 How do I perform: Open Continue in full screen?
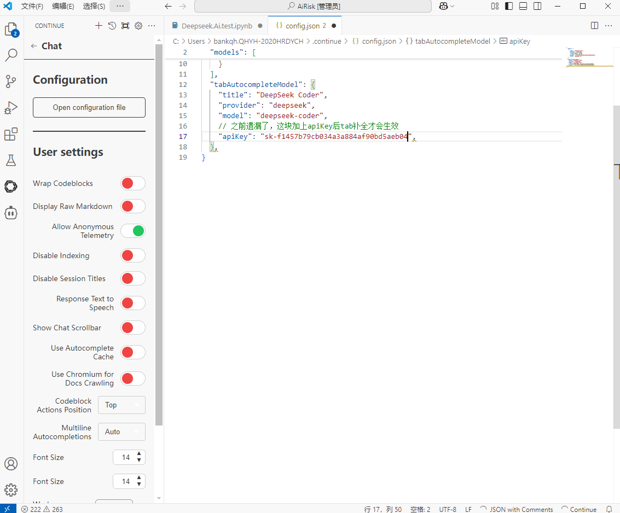click(x=125, y=26)
